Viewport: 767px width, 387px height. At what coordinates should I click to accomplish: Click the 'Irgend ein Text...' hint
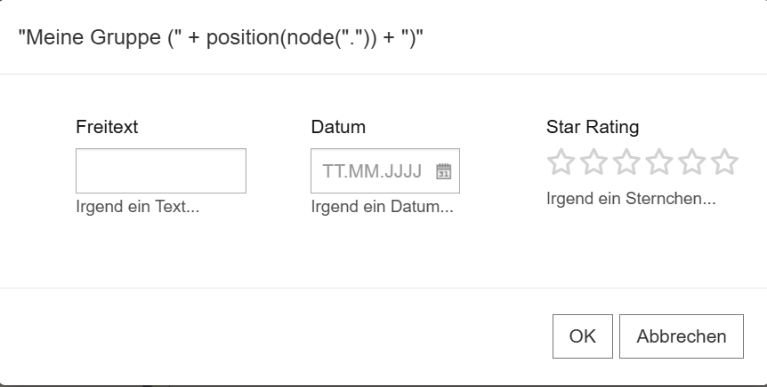pyautogui.click(x=137, y=208)
